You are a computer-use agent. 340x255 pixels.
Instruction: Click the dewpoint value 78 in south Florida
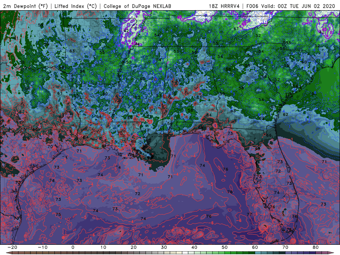289,229
